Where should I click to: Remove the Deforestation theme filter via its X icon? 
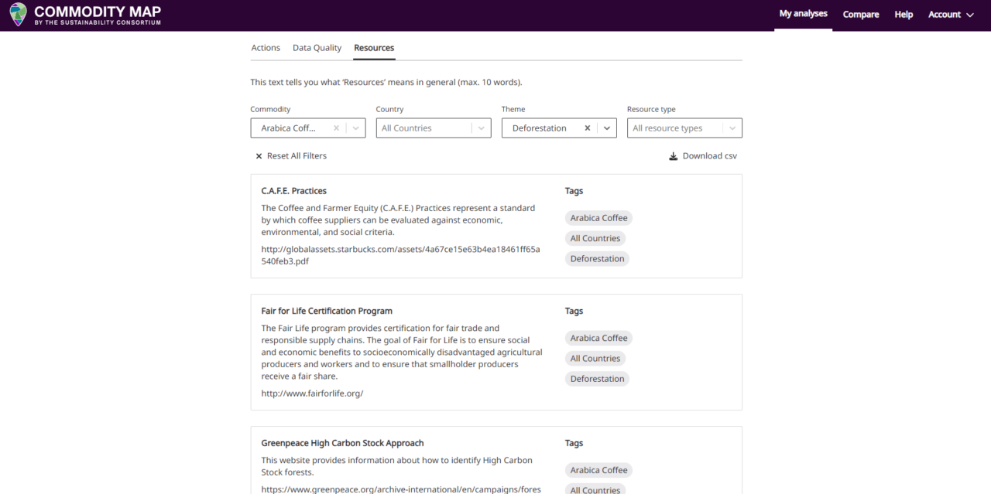[x=587, y=127]
